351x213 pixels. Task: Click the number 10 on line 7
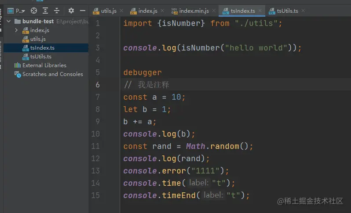(176, 97)
